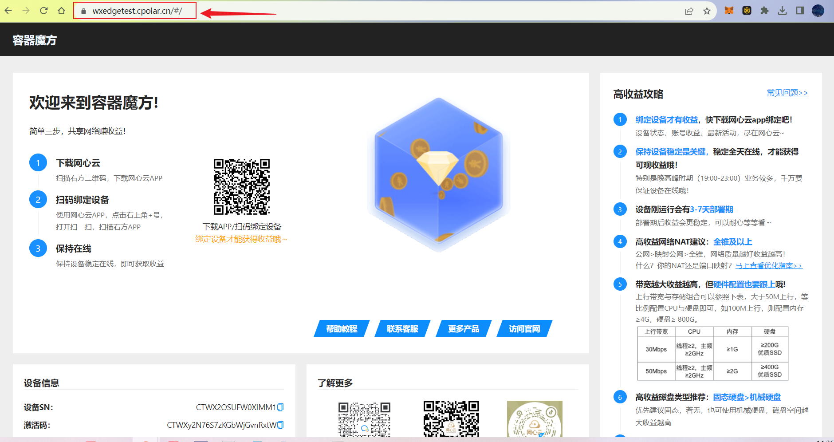Click the orange 绑定设备才能获得收益哦~ text
834x442 pixels.
[x=242, y=239]
